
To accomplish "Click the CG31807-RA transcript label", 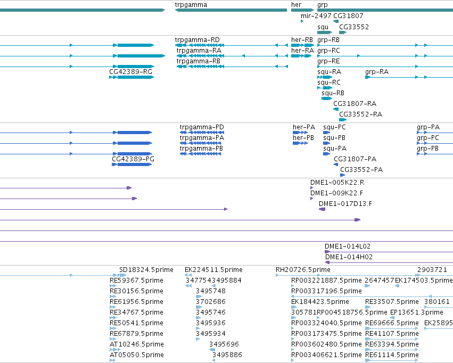I will (x=355, y=104).
